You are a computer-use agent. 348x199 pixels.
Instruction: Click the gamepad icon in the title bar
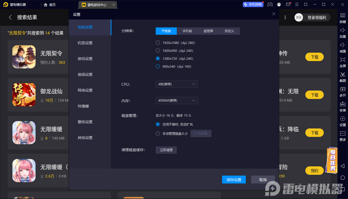pos(270,4)
